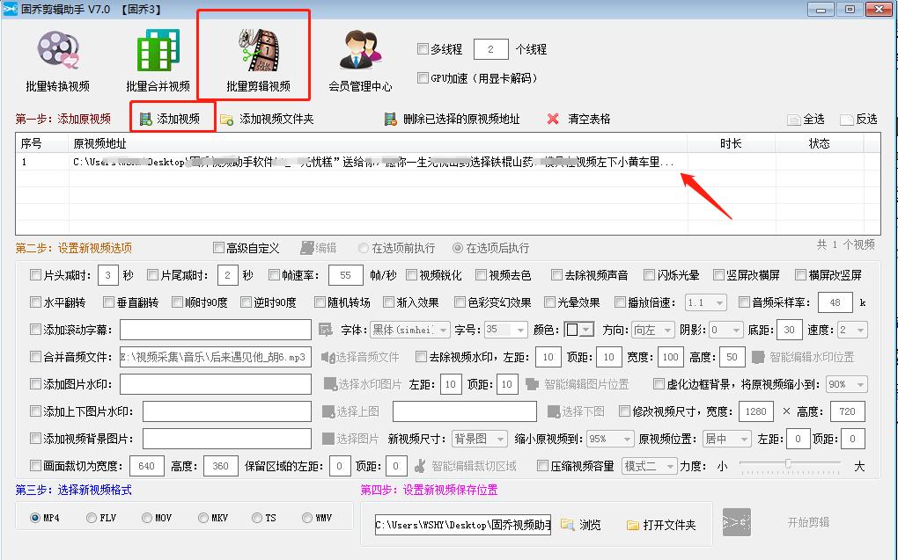Click 反选 invert selection
The width and height of the screenshot is (898, 560).
[859, 119]
